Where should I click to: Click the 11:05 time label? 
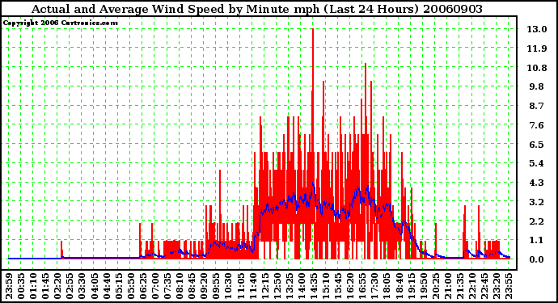point(240,286)
